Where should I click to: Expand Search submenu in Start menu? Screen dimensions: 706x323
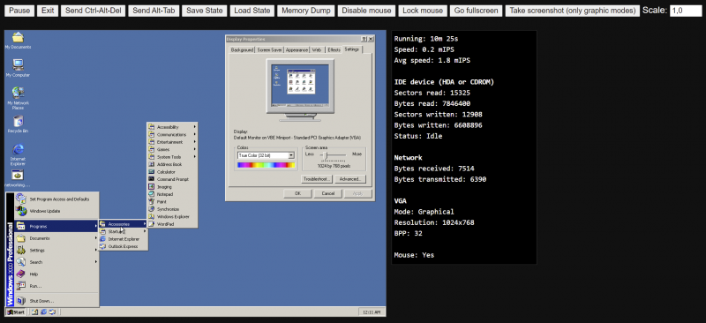pyautogui.click(x=56, y=262)
